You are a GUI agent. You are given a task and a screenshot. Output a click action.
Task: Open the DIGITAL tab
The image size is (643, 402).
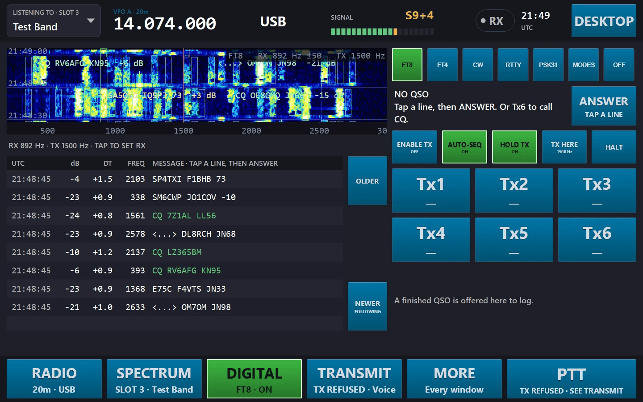[x=254, y=379]
